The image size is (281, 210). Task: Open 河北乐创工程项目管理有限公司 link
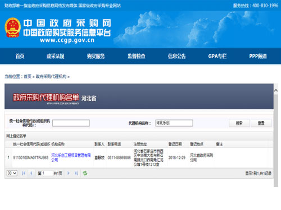(x=71, y=157)
